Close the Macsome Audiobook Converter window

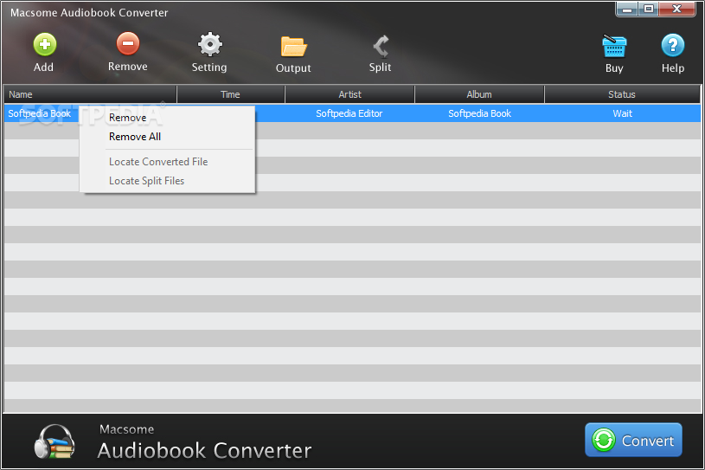tap(677, 9)
